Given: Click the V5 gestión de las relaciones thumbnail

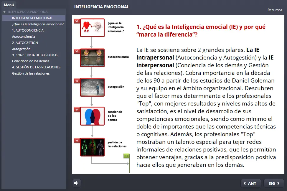Looking at the screenshot, I should (x=92, y=147).
